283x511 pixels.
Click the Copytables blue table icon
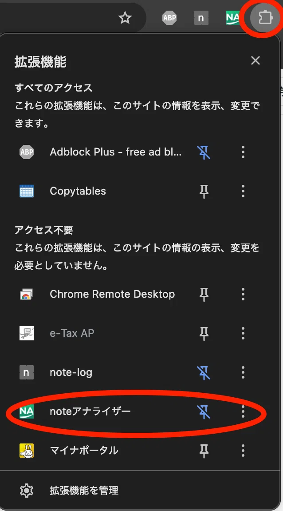point(26,191)
